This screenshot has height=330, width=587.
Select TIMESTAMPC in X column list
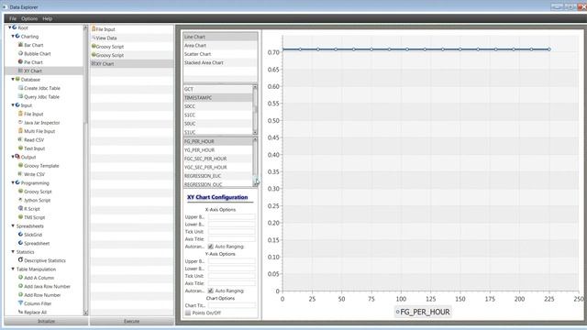tap(218, 98)
